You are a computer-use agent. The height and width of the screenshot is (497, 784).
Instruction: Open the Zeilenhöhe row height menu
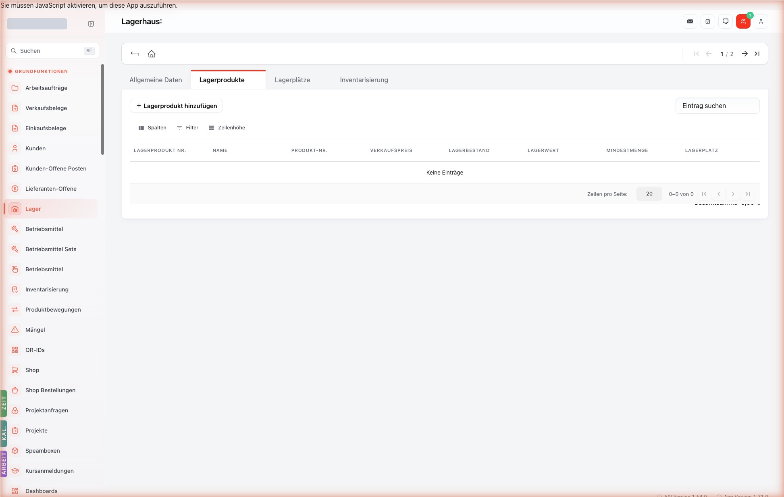point(227,128)
